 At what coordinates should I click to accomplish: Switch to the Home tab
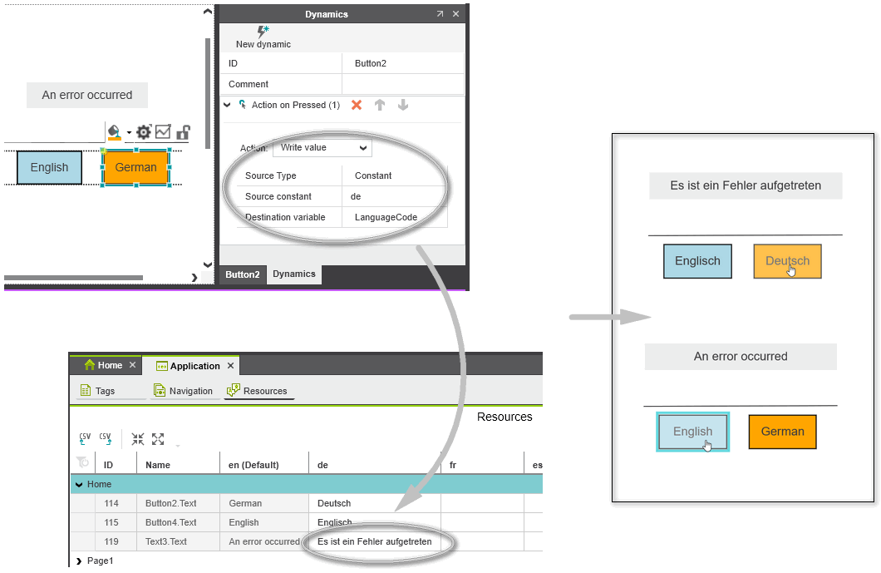point(104,365)
